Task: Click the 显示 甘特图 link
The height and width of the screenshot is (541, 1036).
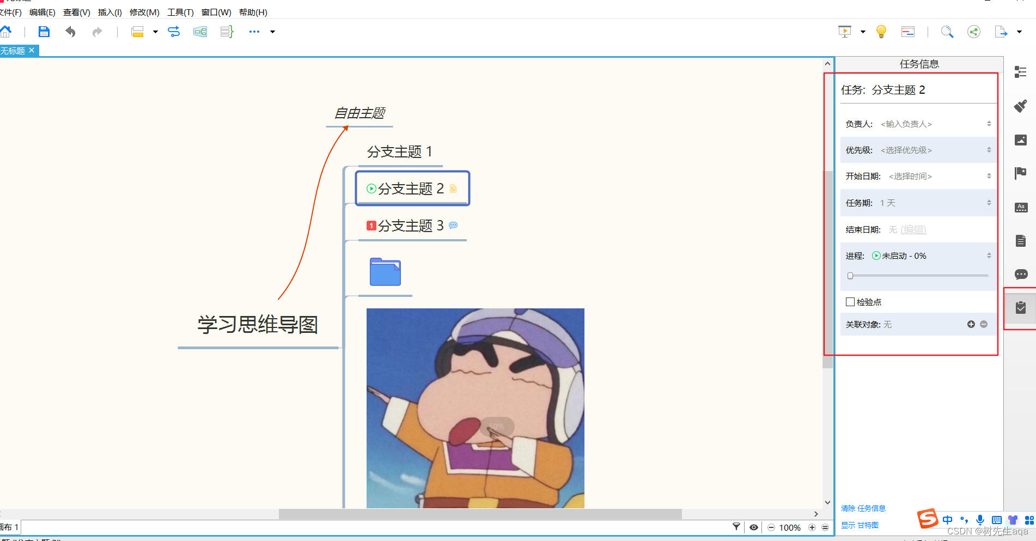Action: (x=860, y=525)
